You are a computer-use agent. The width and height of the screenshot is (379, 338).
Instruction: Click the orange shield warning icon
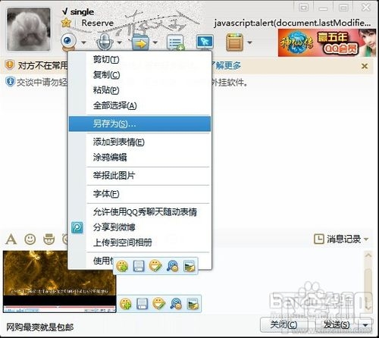pos(10,65)
